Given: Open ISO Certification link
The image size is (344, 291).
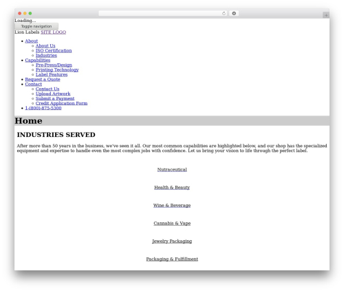Looking at the screenshot, I should coord(54,51).
